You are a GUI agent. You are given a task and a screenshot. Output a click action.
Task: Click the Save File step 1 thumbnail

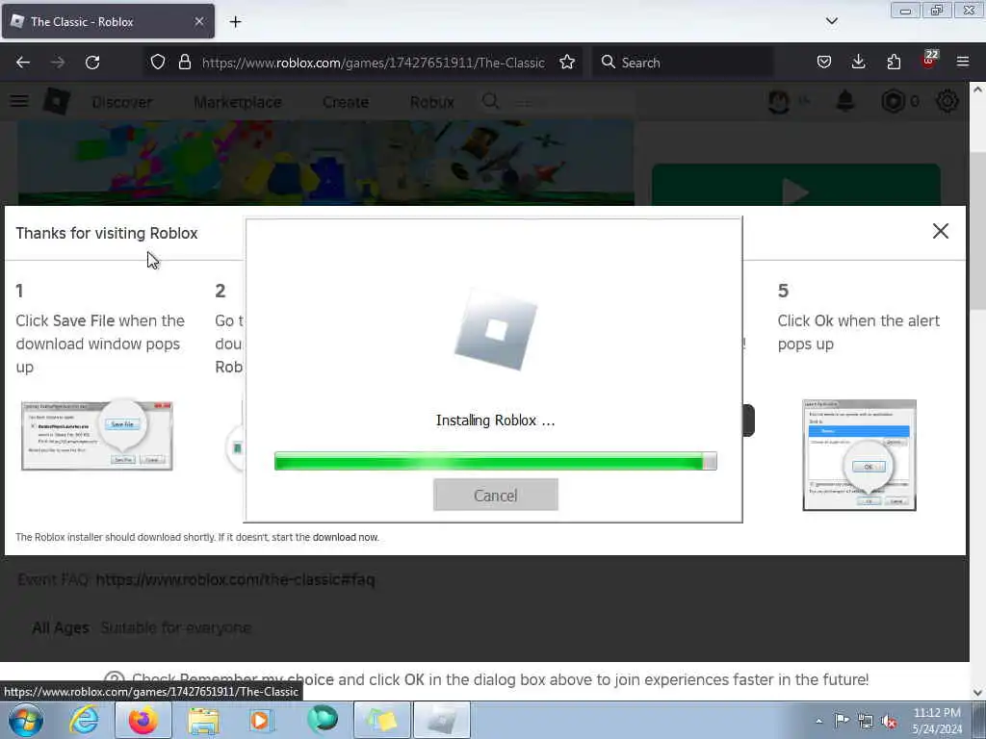97,436
